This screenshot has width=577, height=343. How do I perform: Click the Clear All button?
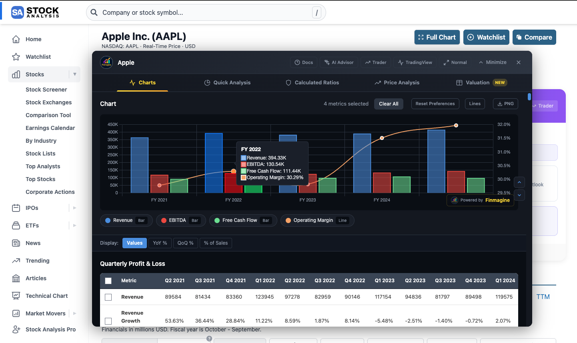388,104
